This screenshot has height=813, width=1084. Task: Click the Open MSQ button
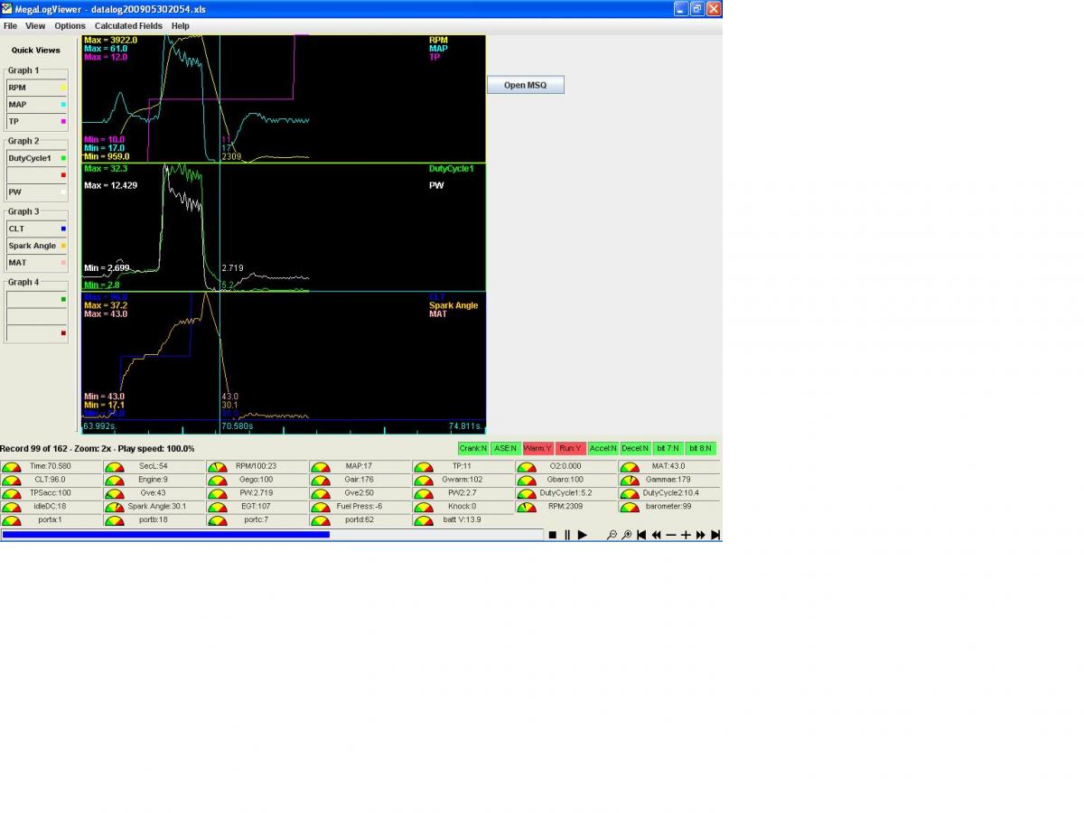click(525, 85)
